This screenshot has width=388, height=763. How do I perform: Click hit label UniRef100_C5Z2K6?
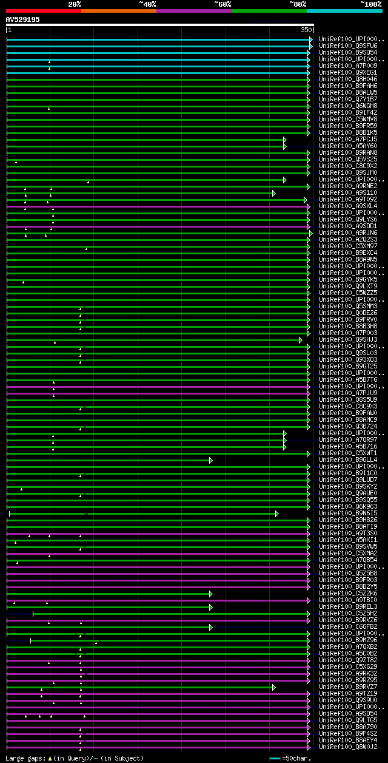pos(348,593)
